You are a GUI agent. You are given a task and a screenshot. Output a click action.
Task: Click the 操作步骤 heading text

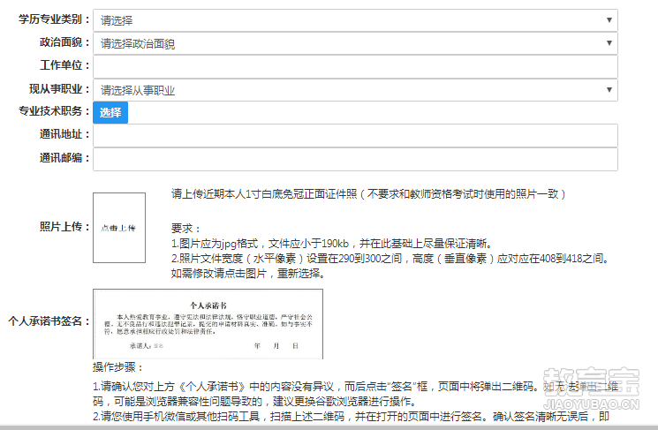118,367
